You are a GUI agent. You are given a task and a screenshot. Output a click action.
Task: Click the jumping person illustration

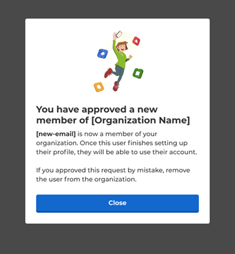coord(118,61)
